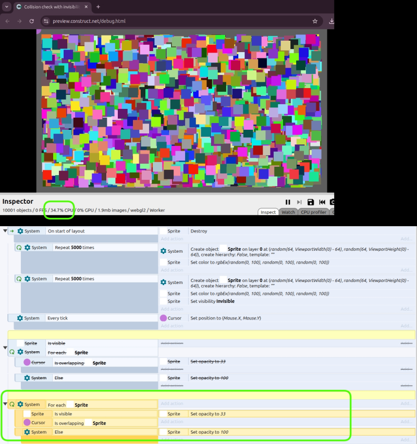Click 'Add action' on highlighted 'For each Sprite' row
This screenshot has width=417, height=444.
click(x=171, y=404)
